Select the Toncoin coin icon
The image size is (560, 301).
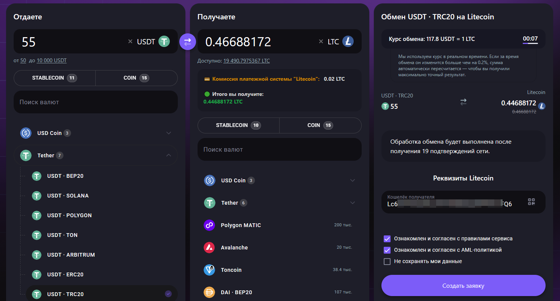pyautogui.click(x=209, y=270)
